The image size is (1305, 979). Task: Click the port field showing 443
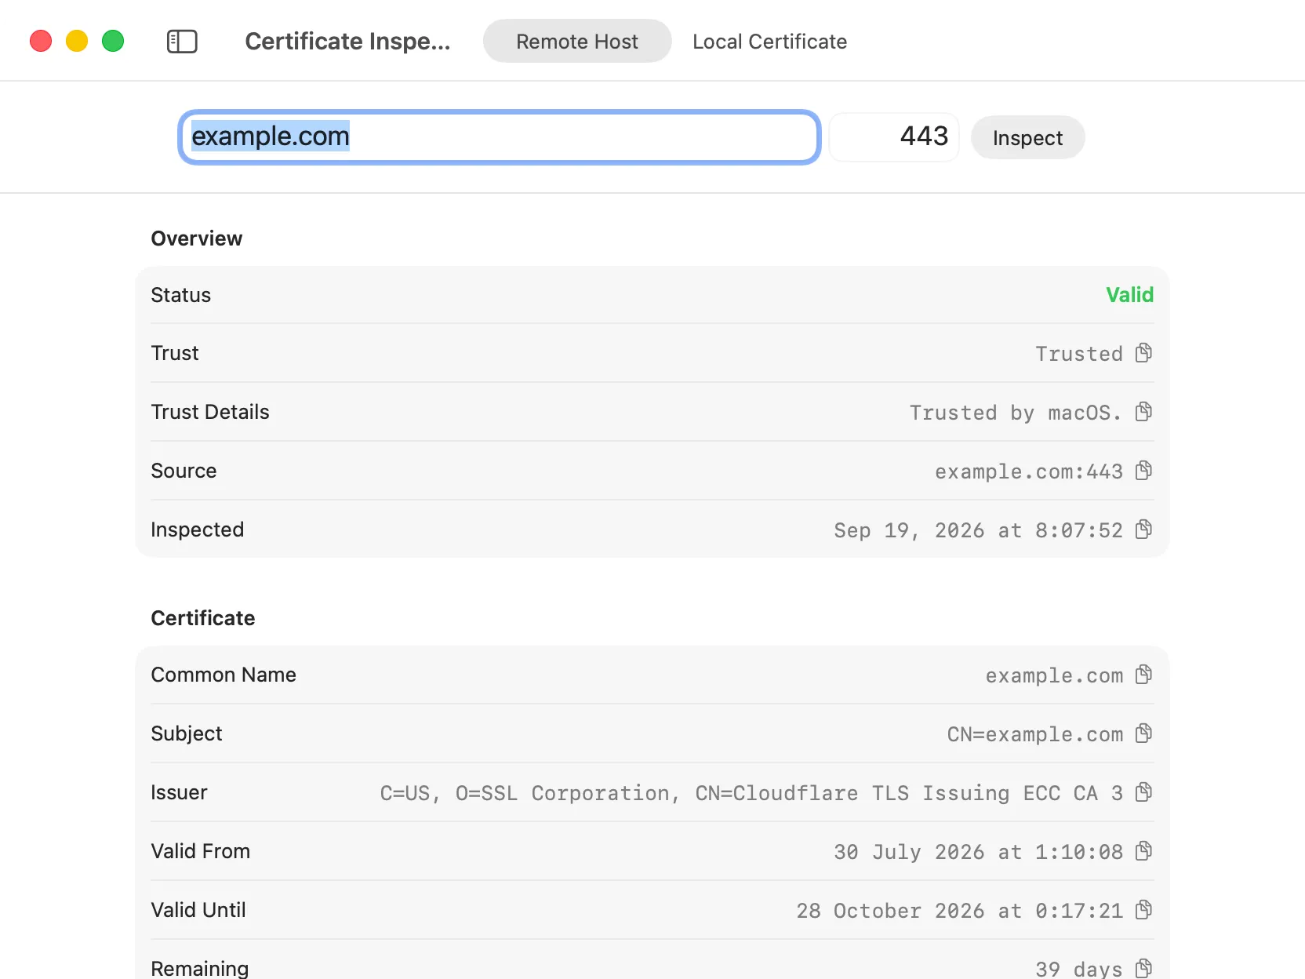[x=894, y=137]
